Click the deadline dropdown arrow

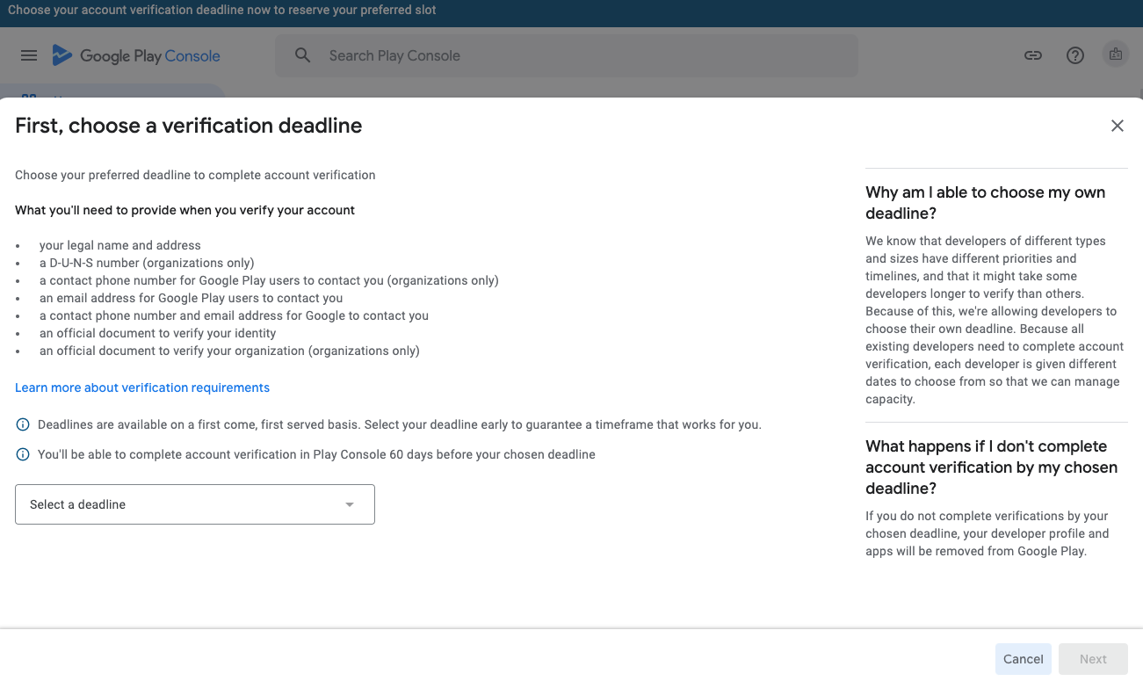(350, 504)
